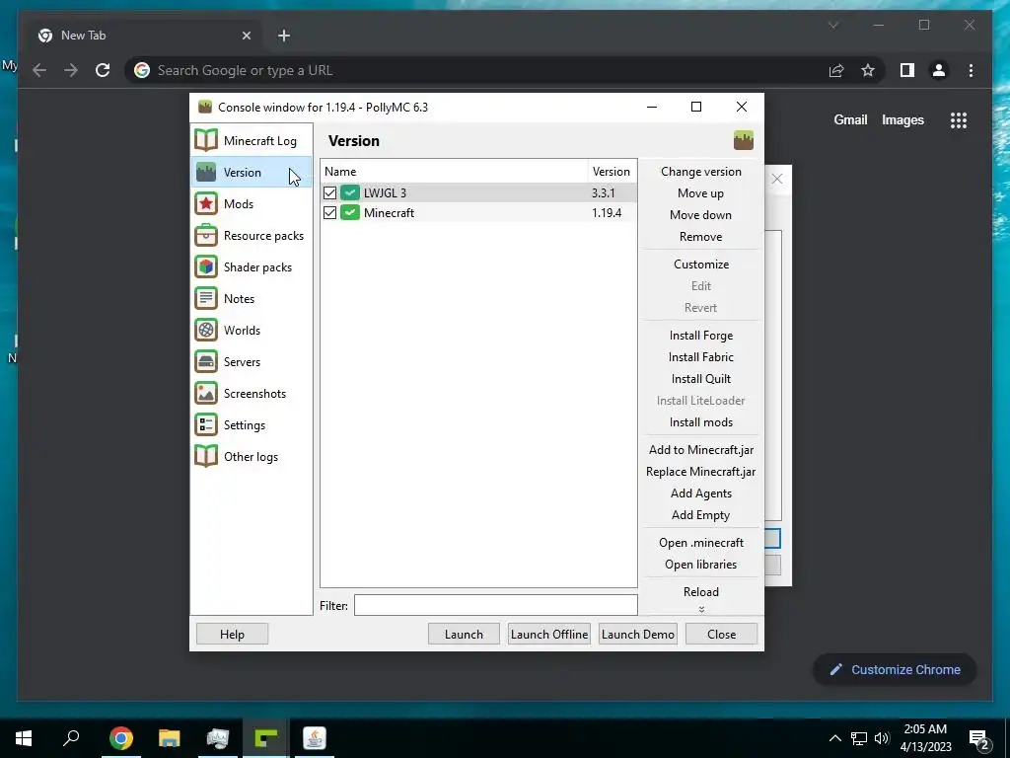Click Launch Offline
Image resolution: width=1010 pixels, height=758 pixels.
click(x=549, y=635)
